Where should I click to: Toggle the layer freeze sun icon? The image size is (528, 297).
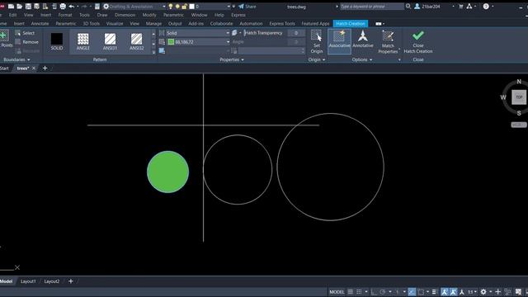[177, 7]
